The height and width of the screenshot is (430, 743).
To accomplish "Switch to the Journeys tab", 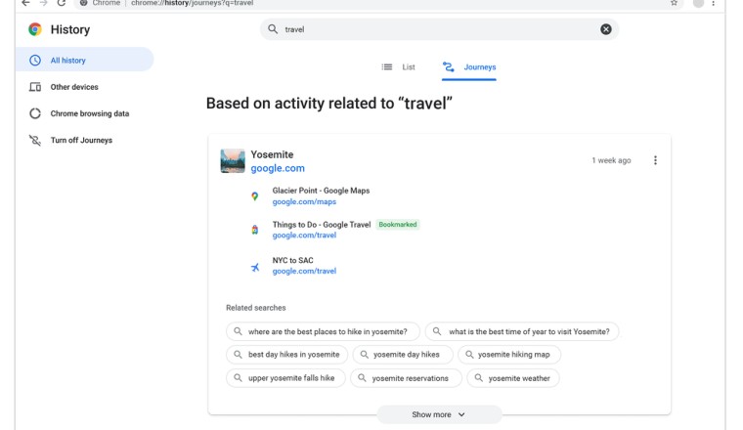I will pyautogui.click(x=469, y=67).
